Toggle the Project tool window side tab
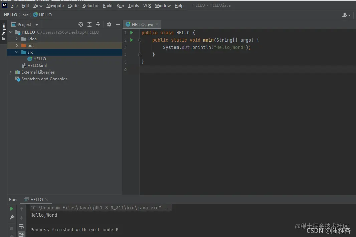 [3, 32]
